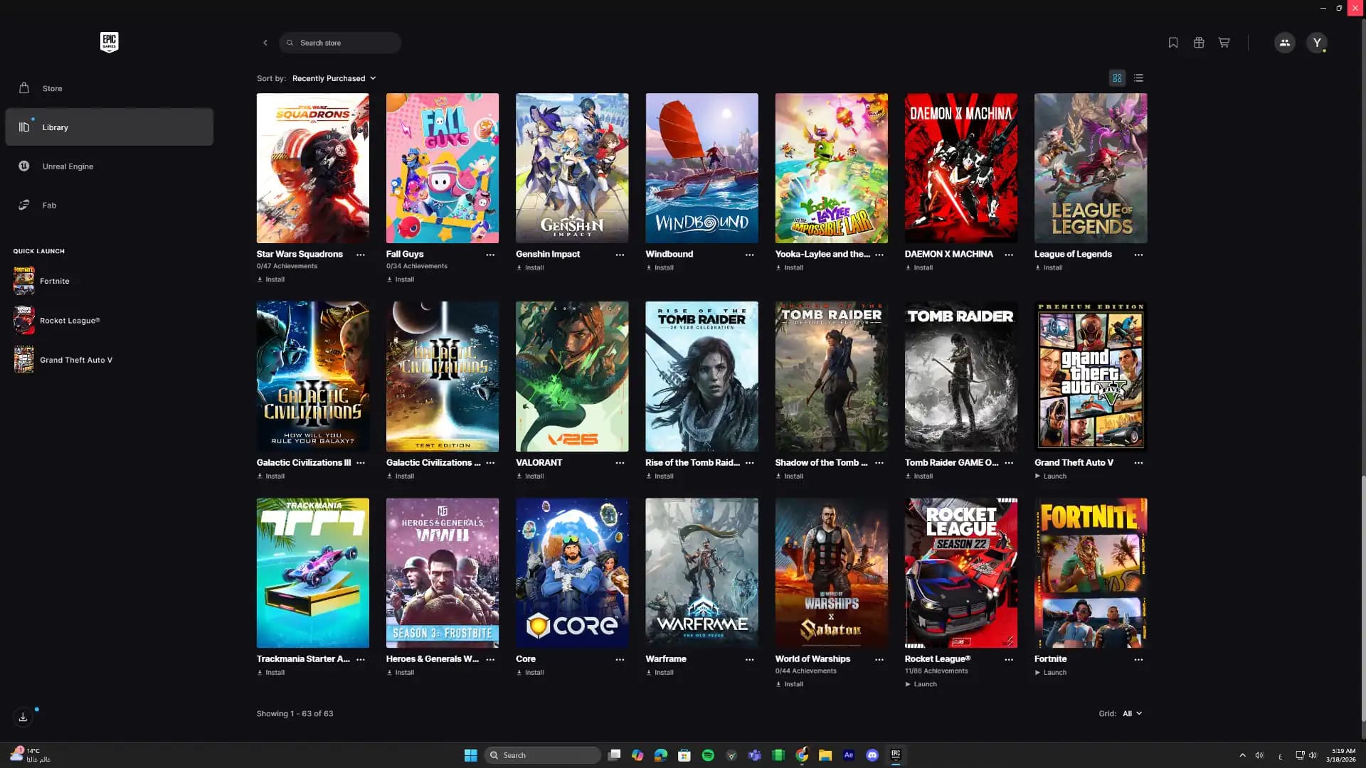Install Star Wars Squadrons

271,279
